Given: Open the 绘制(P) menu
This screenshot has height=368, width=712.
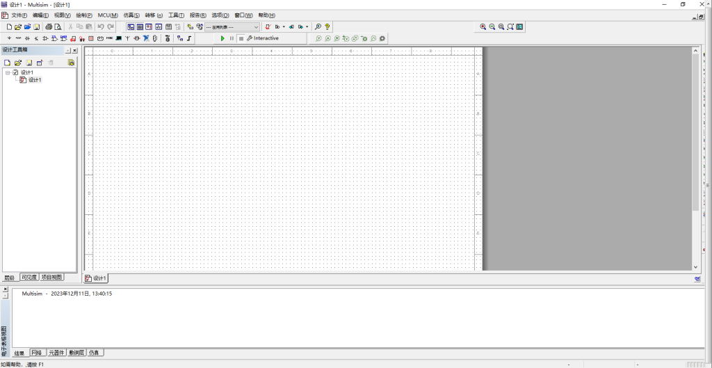Looking at the screenshot, I should pyautogui.click(x=84, y=15).
